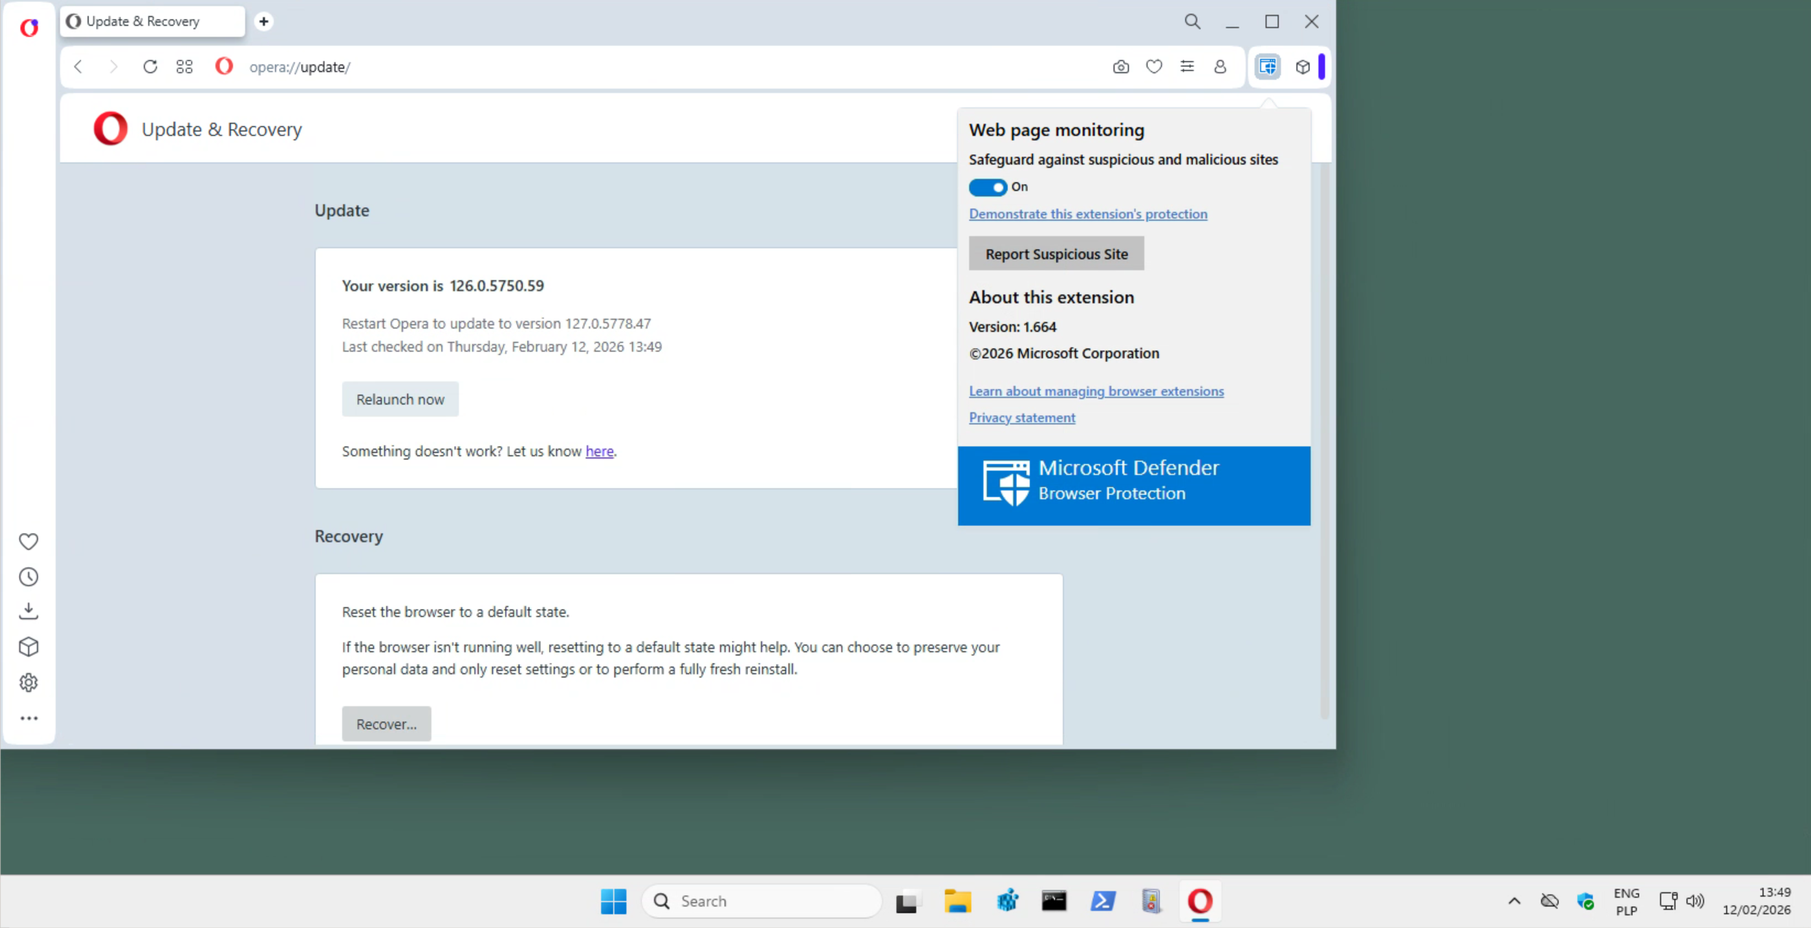Viewport: 1811px width, 928px height.
Task: Show hidden tray icons chevron
Action: [1515, 902]
